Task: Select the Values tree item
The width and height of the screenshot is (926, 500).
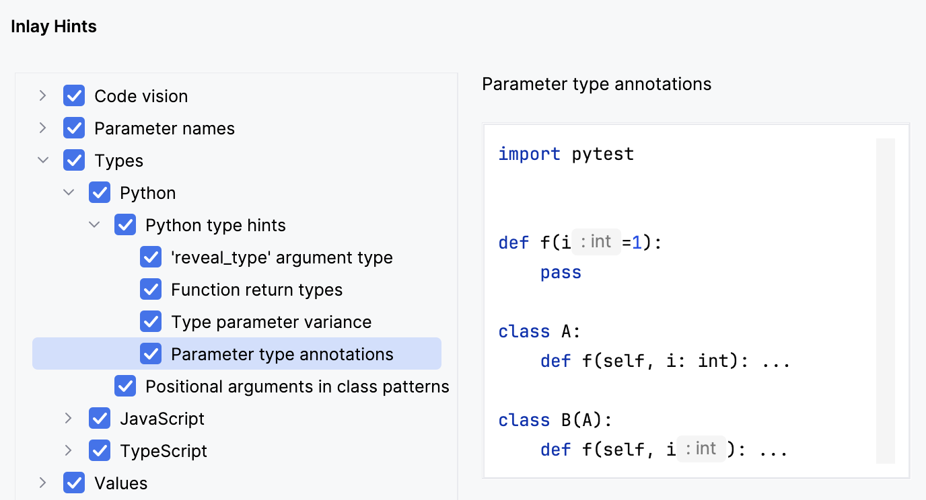Action: (120, 483)
